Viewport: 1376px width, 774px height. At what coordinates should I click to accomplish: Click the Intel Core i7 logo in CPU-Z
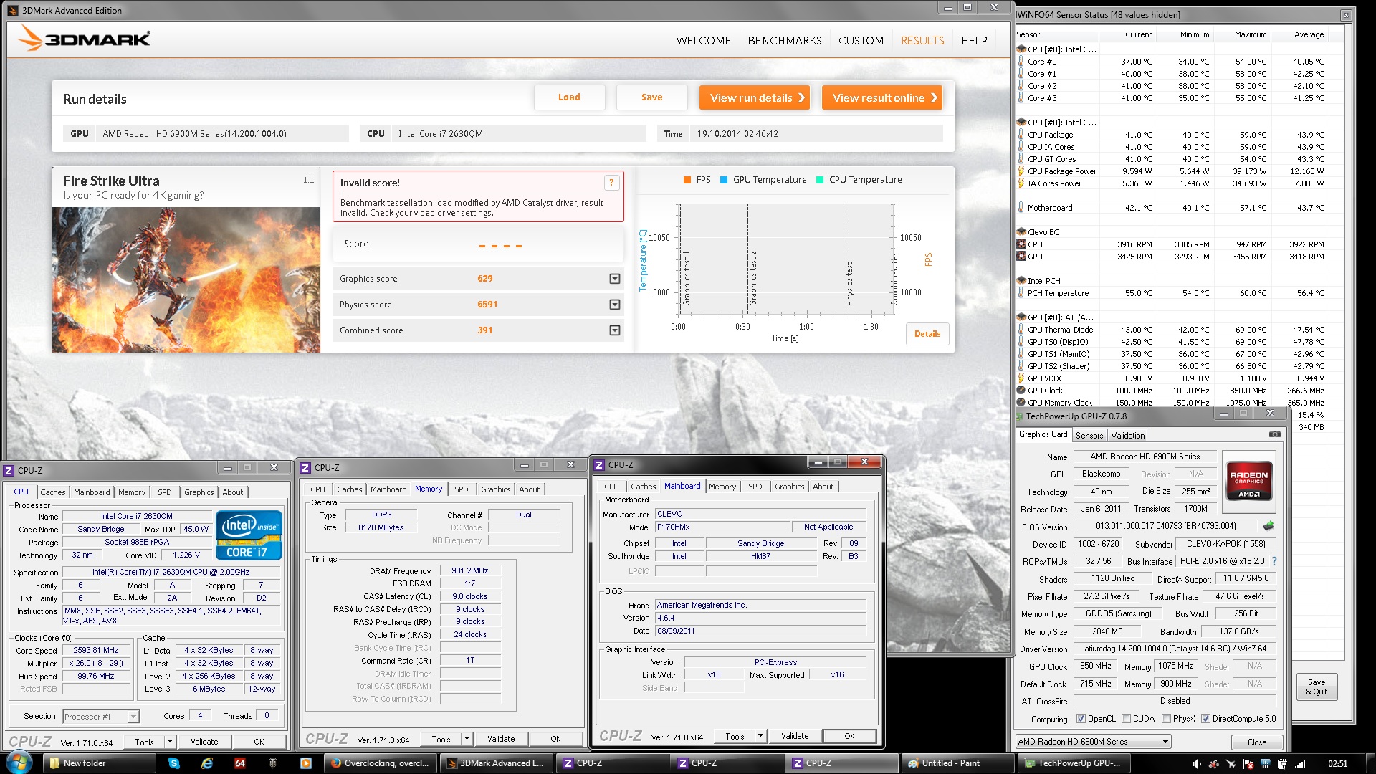[x=249, y=535]
